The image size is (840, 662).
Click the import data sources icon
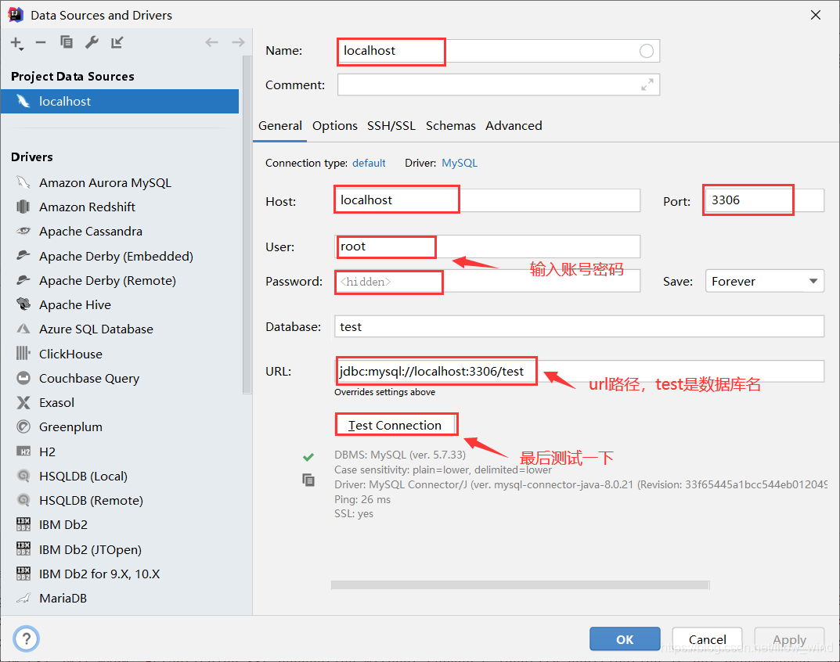[x=117, y=43]
